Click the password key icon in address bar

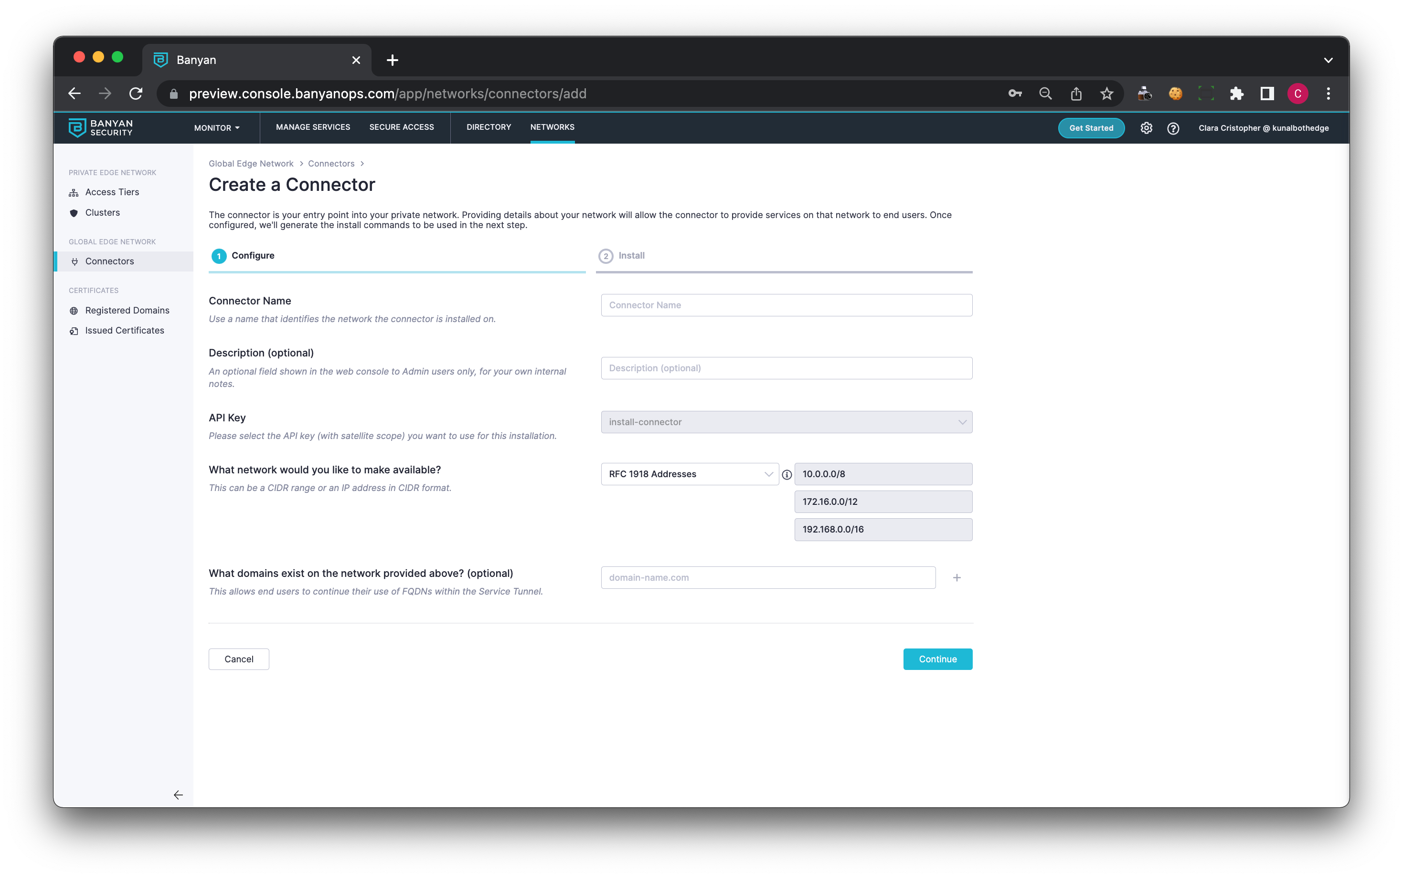(1014, 94)
